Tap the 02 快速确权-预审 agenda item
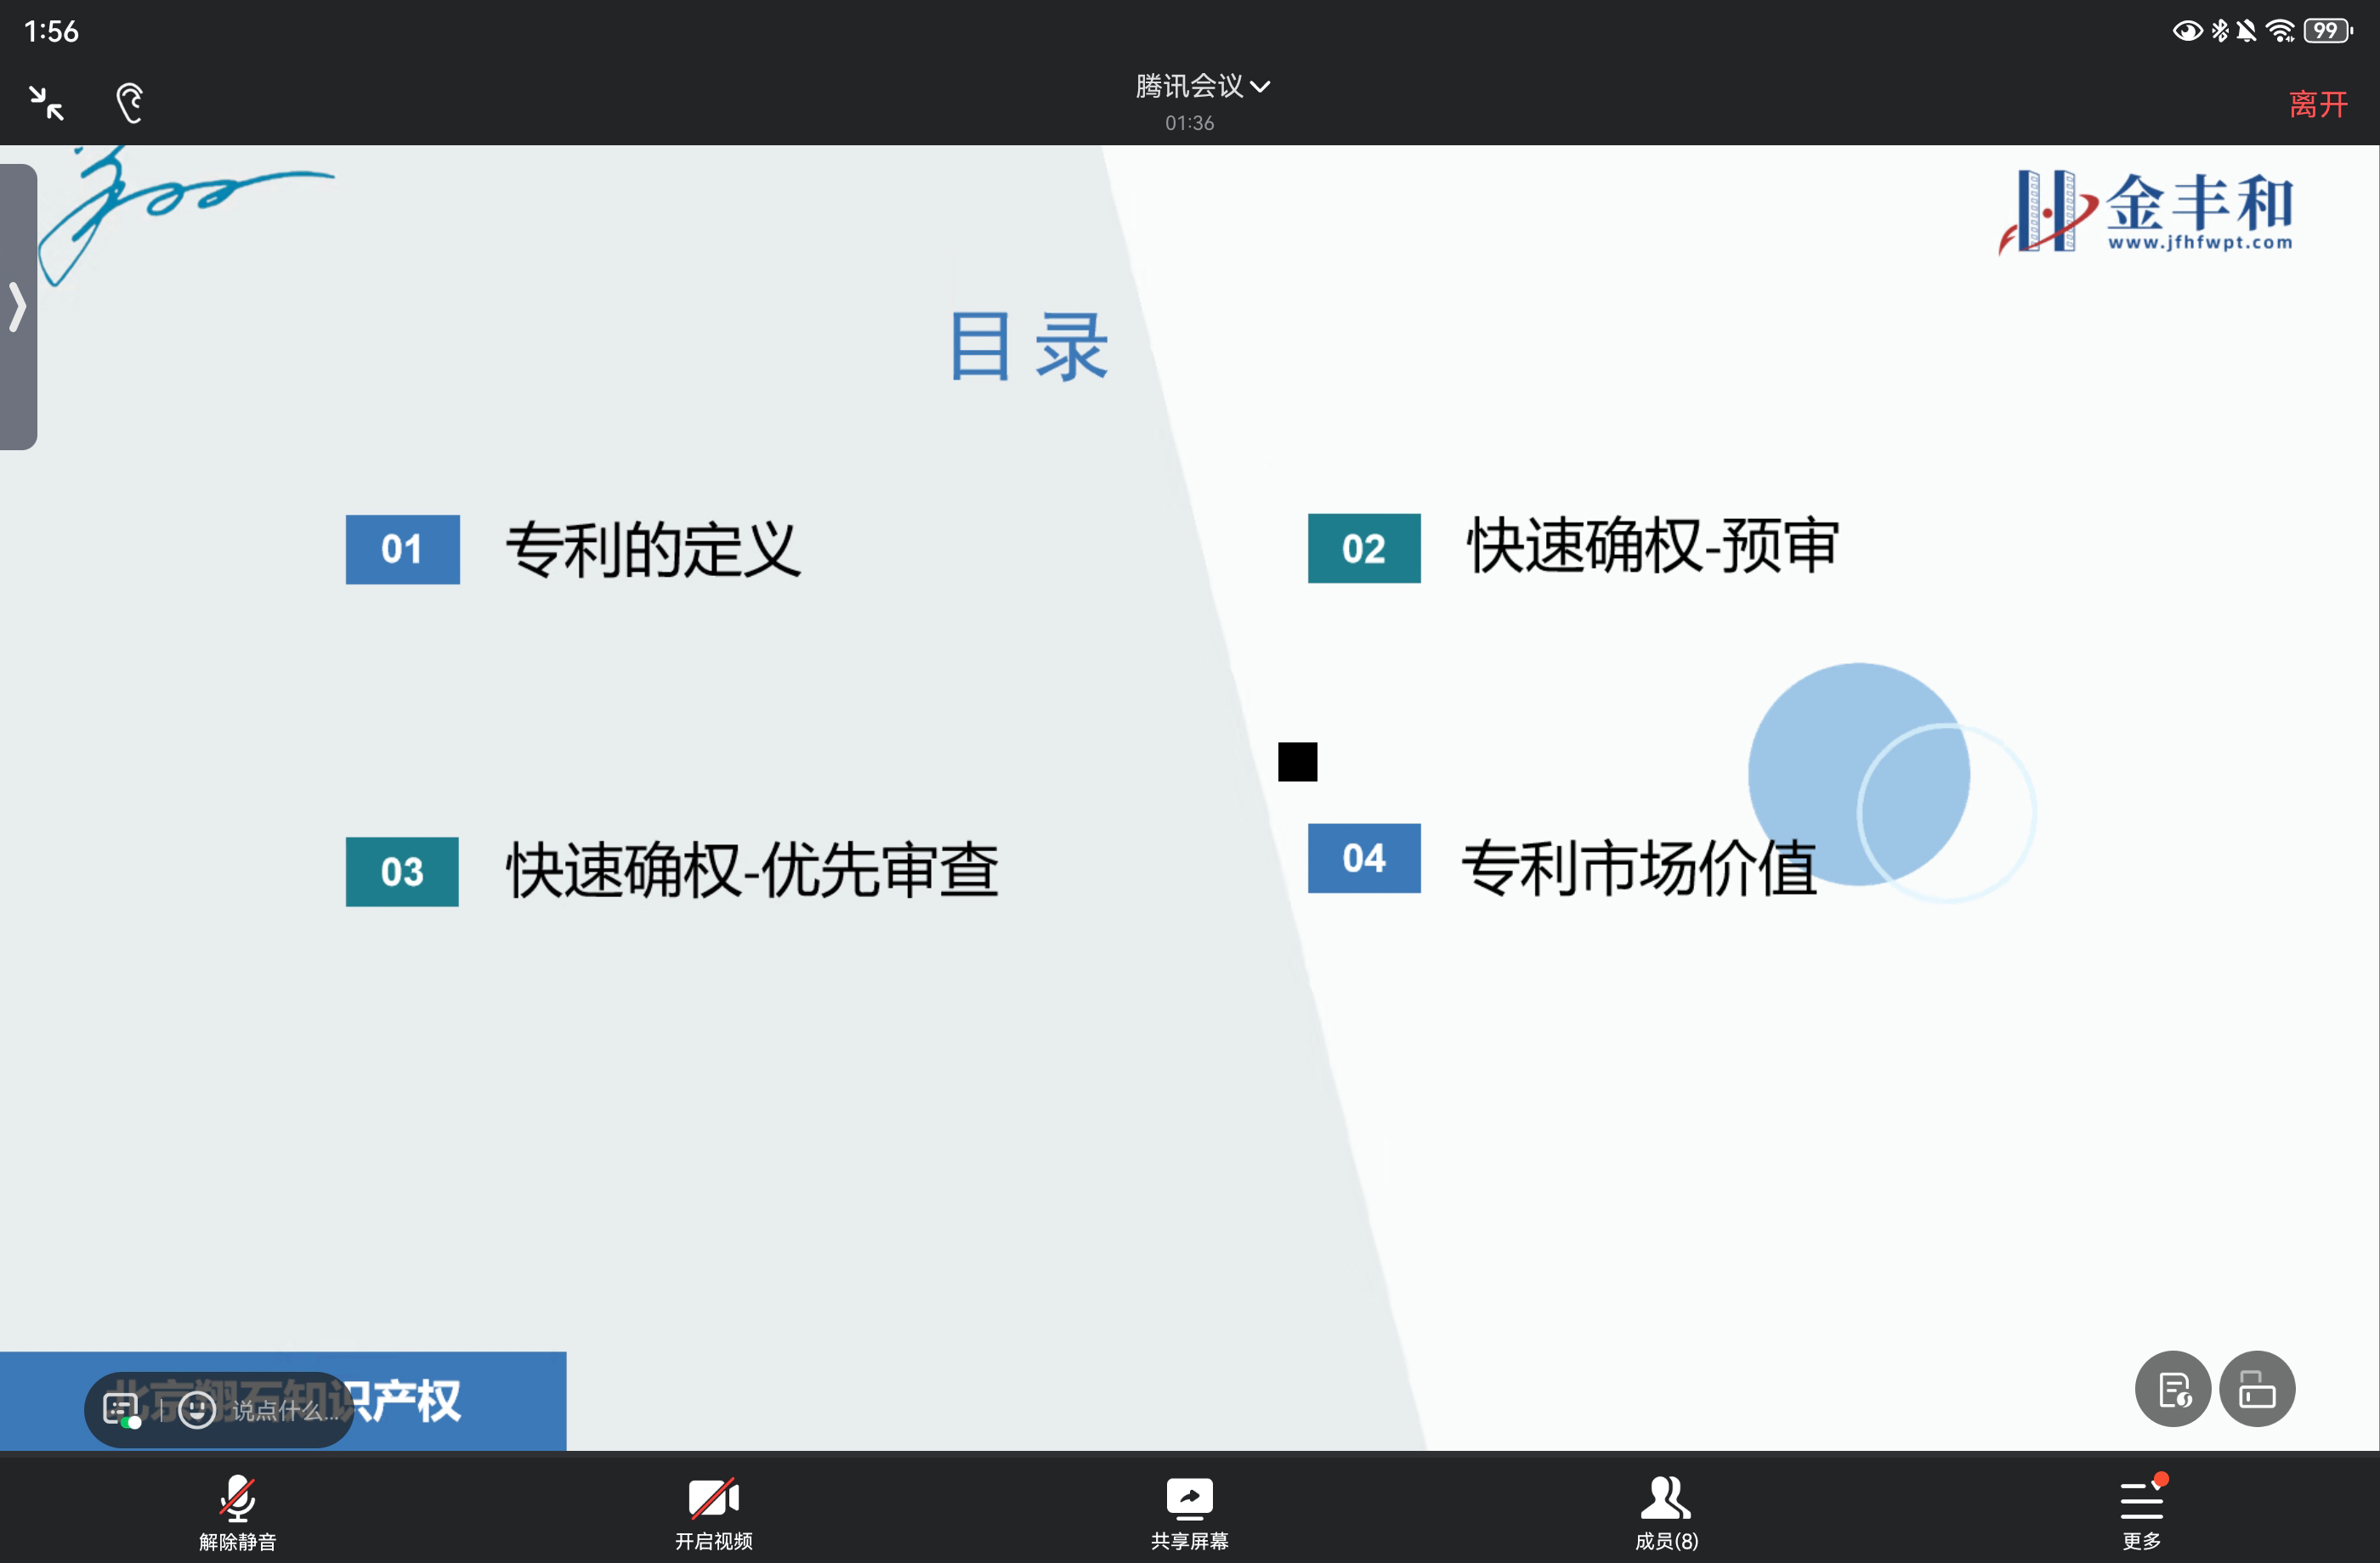Viewport: 2380px width, 1563px height. click(1651, 547)
